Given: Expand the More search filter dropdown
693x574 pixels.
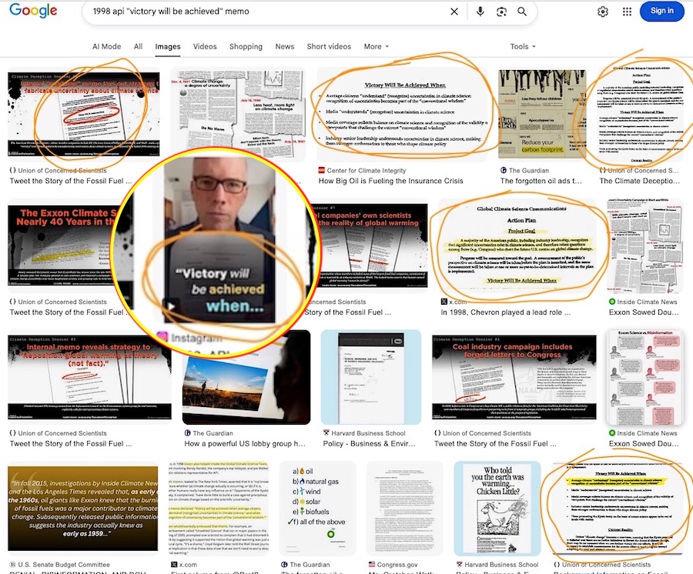Looking at the screenshot, I should point(376,46).
